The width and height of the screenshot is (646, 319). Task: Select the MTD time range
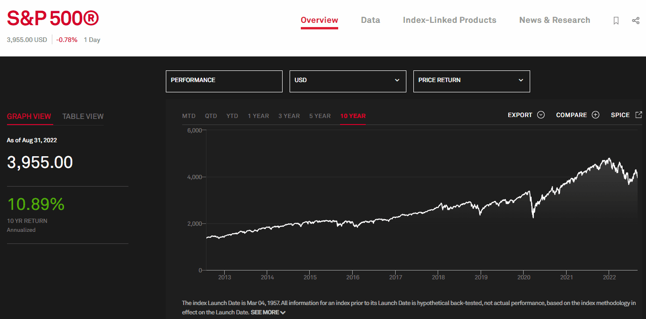click(x=189, y=116)
